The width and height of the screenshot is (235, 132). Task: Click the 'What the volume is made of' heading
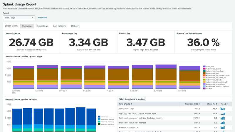point(132,99)
